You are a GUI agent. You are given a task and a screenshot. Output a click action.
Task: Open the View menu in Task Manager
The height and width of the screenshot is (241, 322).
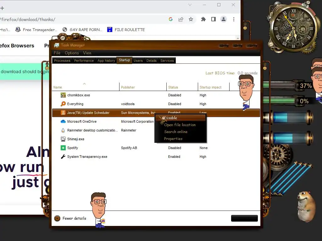(x=87, y=53)
